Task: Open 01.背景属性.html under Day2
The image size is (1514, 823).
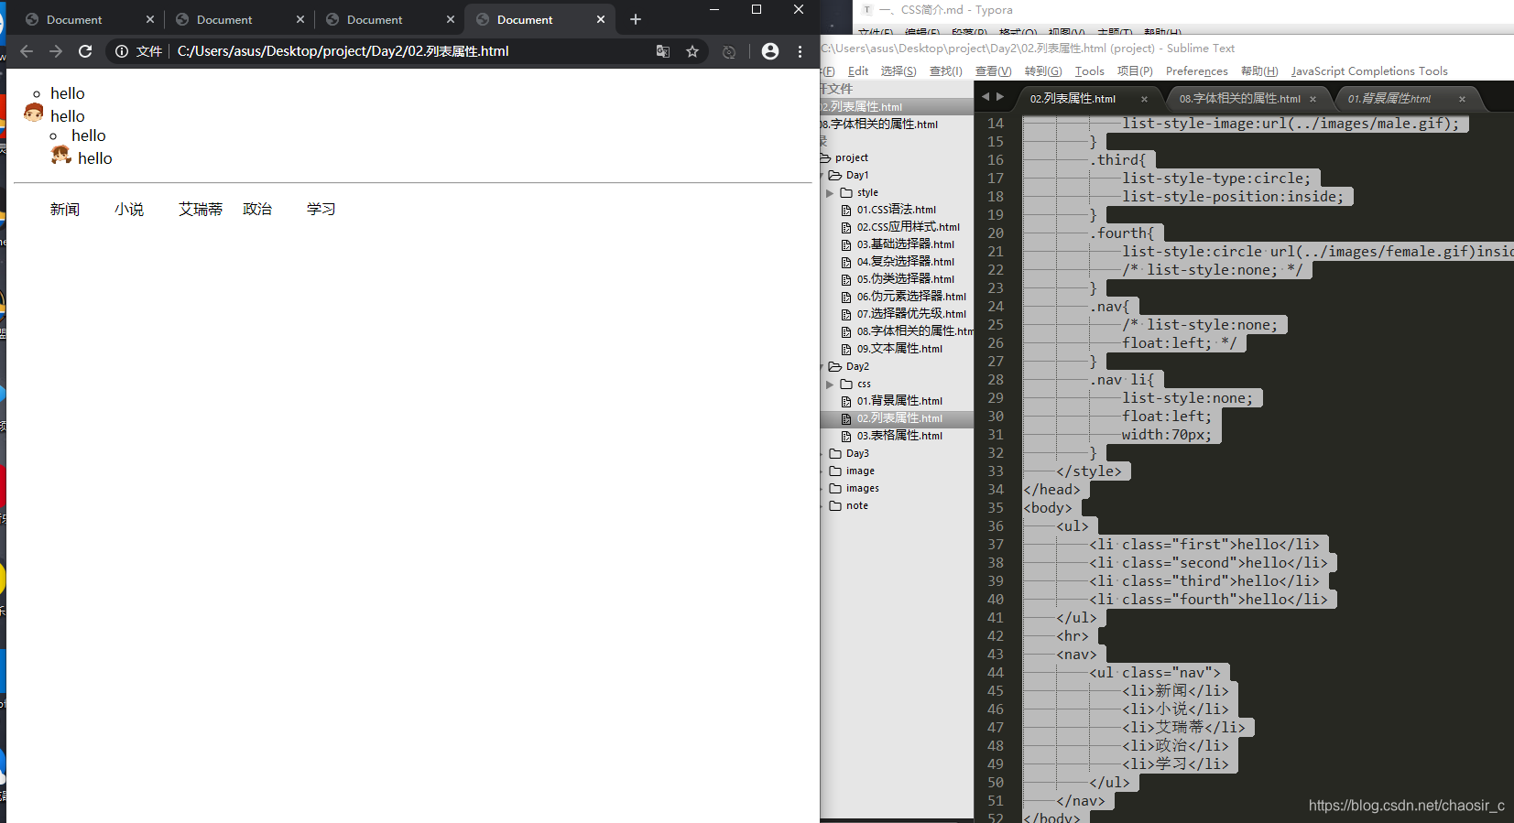Action: (899, 402)
